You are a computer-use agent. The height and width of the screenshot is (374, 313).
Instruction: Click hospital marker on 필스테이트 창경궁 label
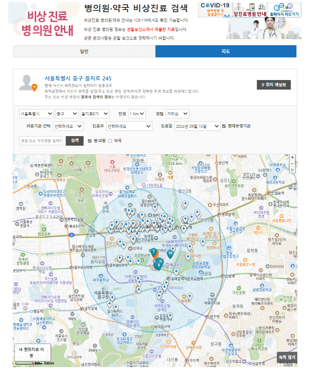coord(155,207)
